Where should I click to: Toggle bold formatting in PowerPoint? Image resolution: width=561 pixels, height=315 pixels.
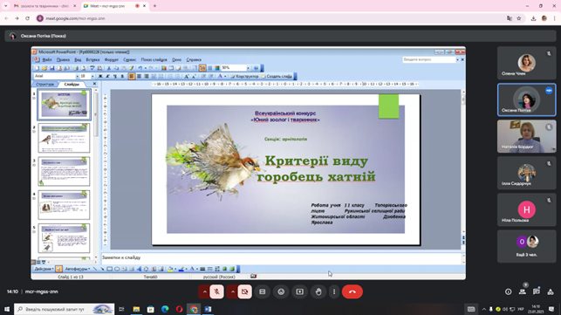tap(100, 76)
